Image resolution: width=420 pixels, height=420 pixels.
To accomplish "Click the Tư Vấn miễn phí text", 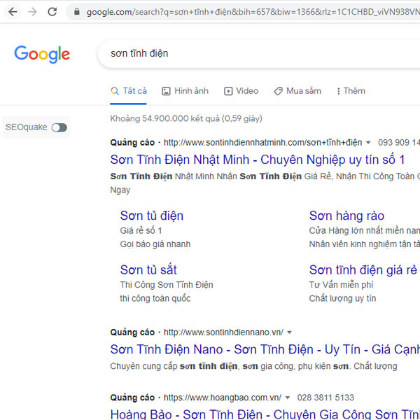I will click(341, 285).
